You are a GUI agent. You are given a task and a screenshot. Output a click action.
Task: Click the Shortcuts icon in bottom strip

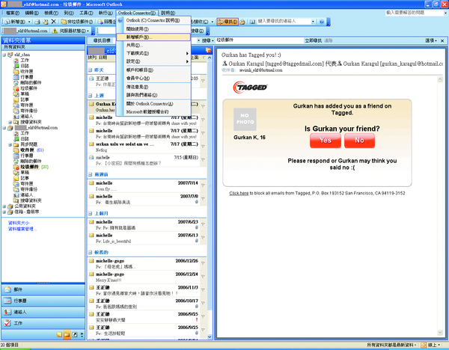(x=75, y=334)
